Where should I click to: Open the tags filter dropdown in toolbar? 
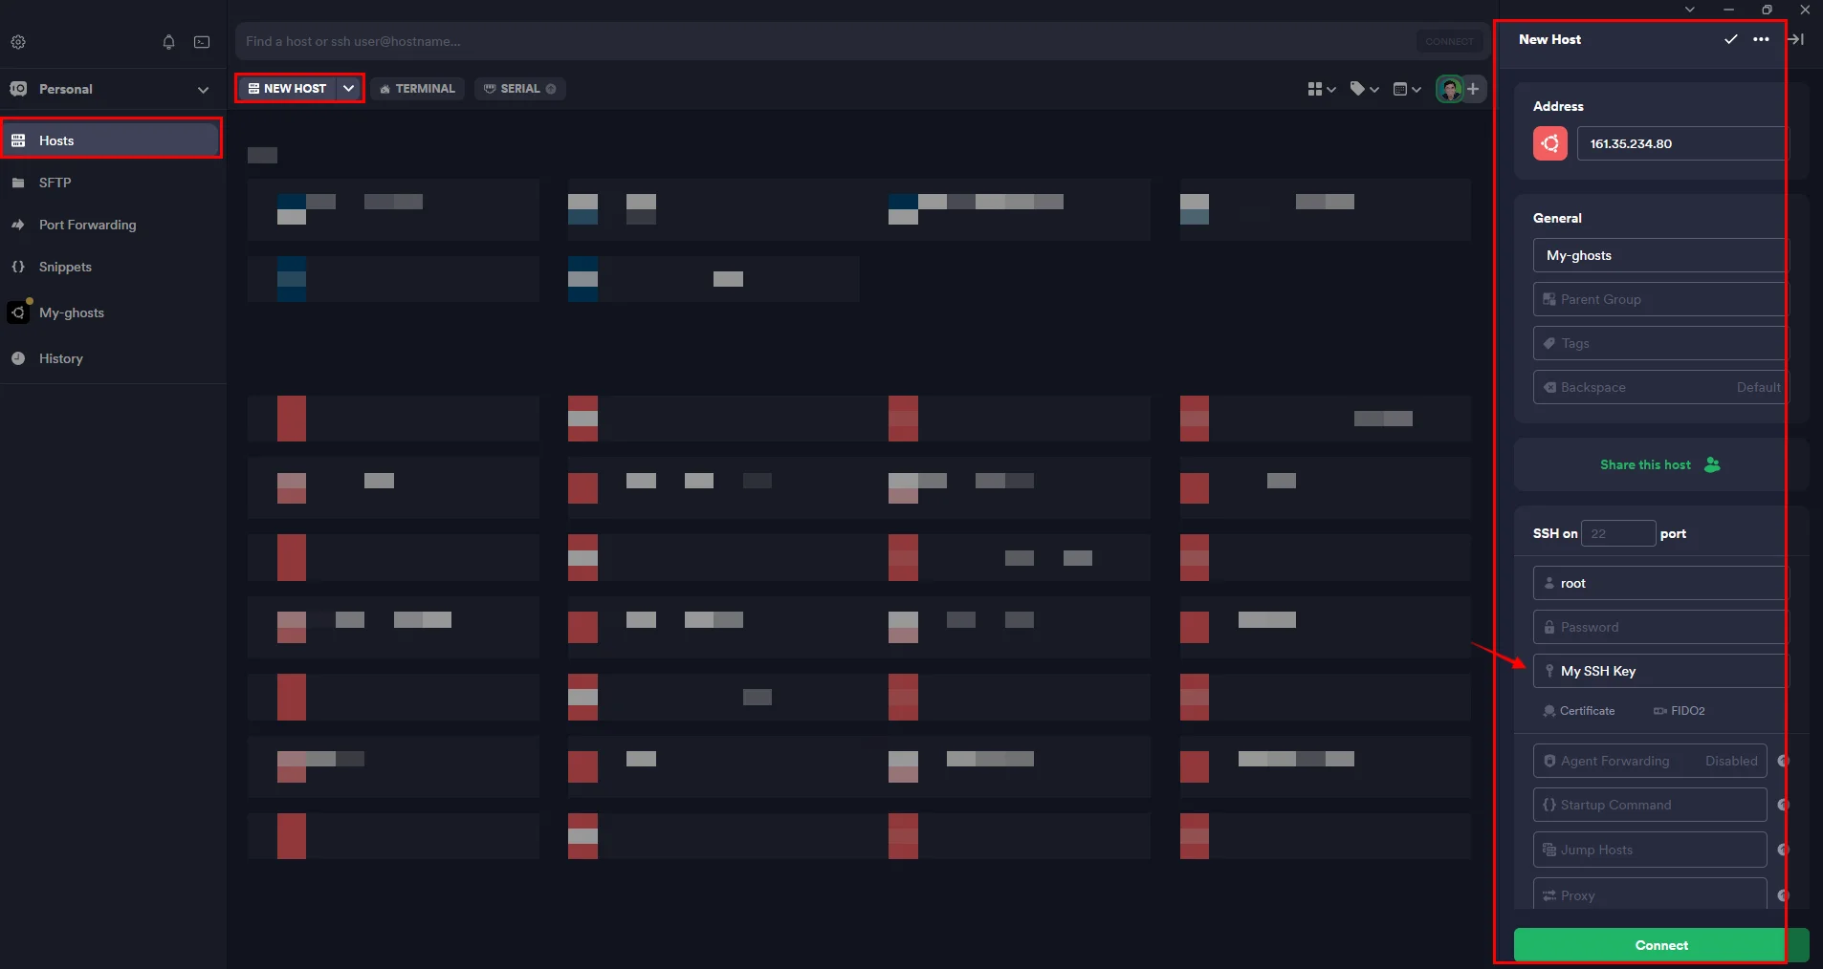coord(1362,88)
